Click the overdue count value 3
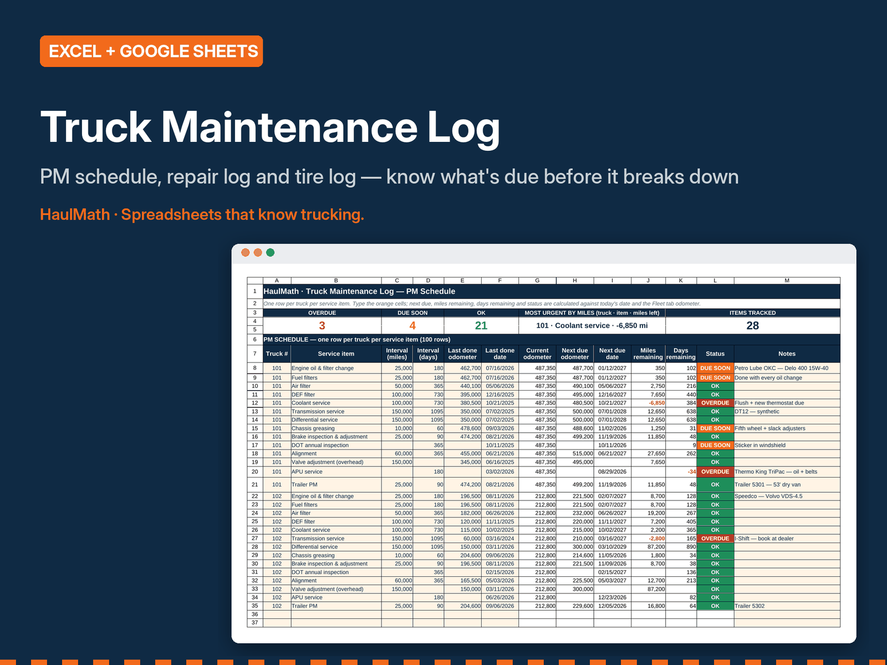This screenshot has width=887, height=665. pyautogui.click(x=322, y=325)
